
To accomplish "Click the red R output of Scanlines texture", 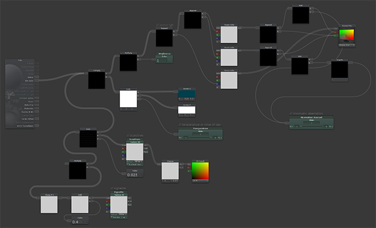I will [x=124, y=149].
